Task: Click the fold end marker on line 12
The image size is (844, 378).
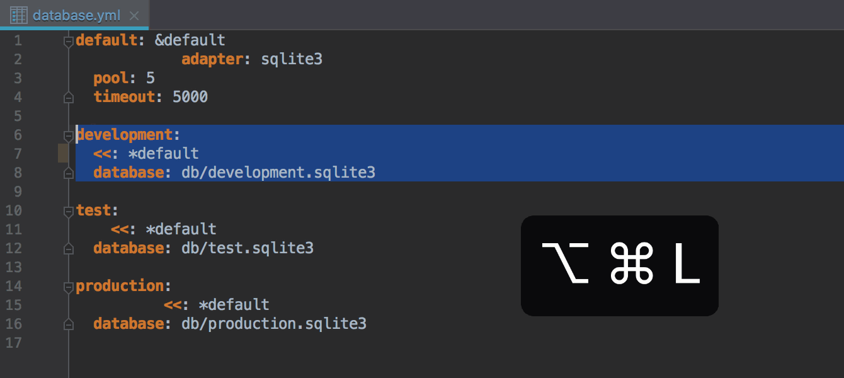Action: pyautogui.click(x=68, y=248)
